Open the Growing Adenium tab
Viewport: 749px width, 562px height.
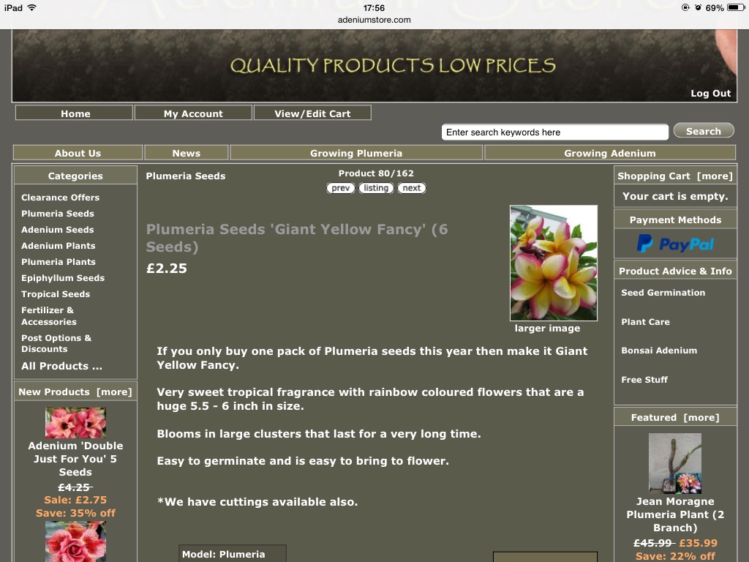click(610, 153)
